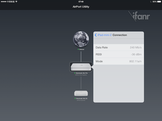Click the Cincinnati_Kid_Pro device label

pos(82,73)
